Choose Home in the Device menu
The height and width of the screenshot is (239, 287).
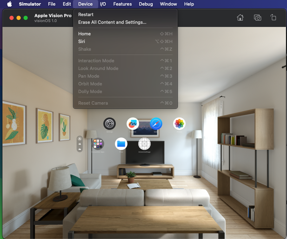coord(125,34)
